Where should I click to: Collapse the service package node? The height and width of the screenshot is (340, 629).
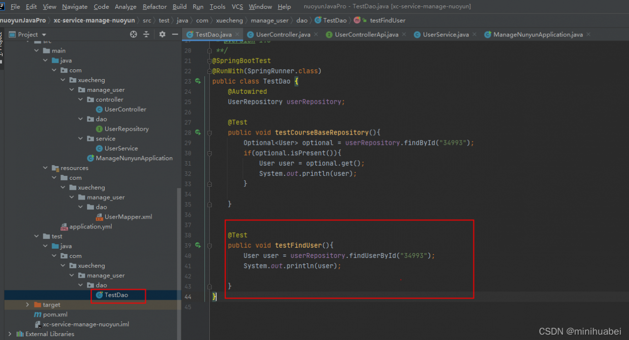[x=81, y=139]
